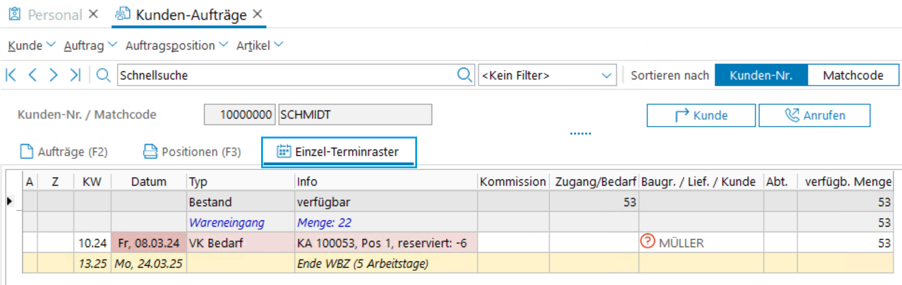
Task: Switch to the Positionen (F3) tab
Action: click(192, 152)
